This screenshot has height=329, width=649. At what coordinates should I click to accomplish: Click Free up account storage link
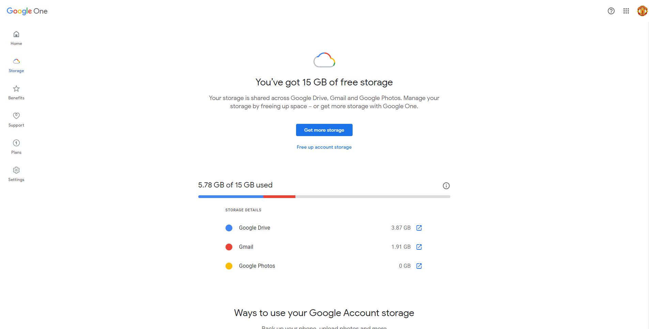point(324,147)
